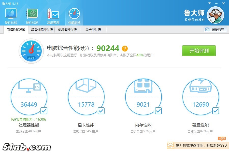Uncheck the 处理器性能 test checkbox
This screenshot has width=229, height=153.
pos(44,111)
